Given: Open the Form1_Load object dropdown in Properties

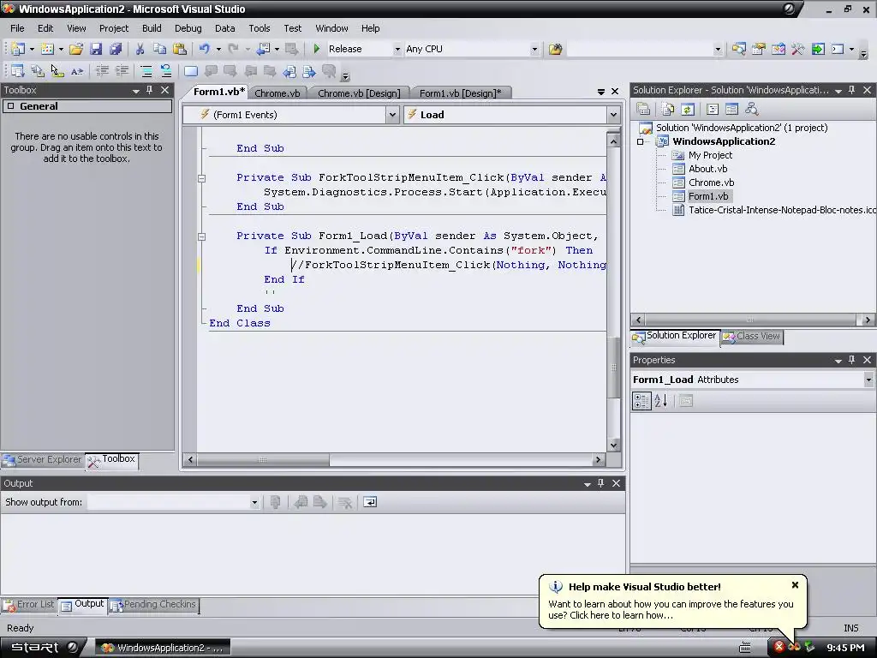Looking at the screenshot, I should (x=868, y=380).
